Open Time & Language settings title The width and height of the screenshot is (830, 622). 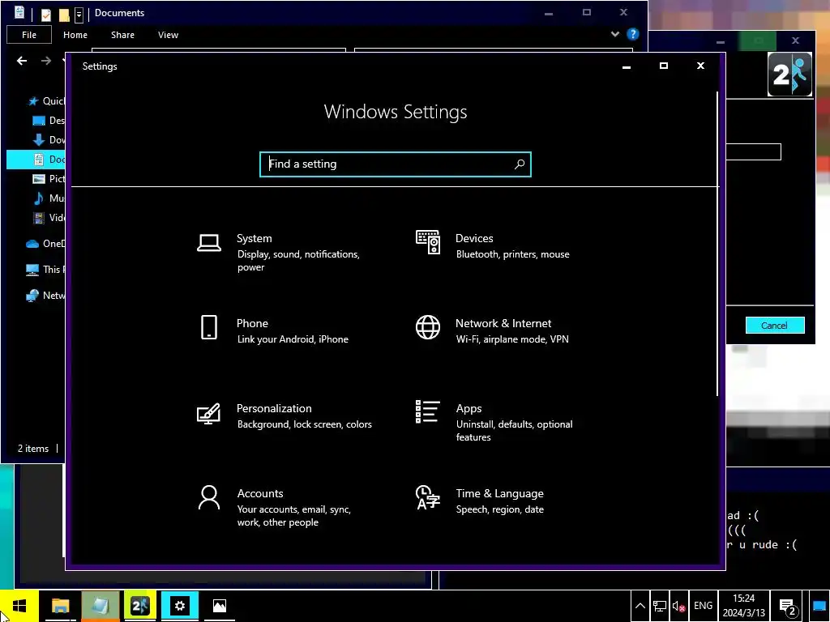499,493
